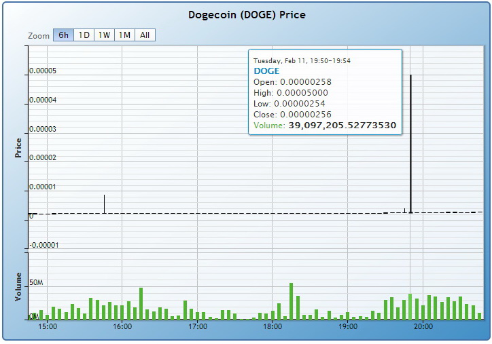Click the 18:00 time axis label

click(x=273, y=326)
